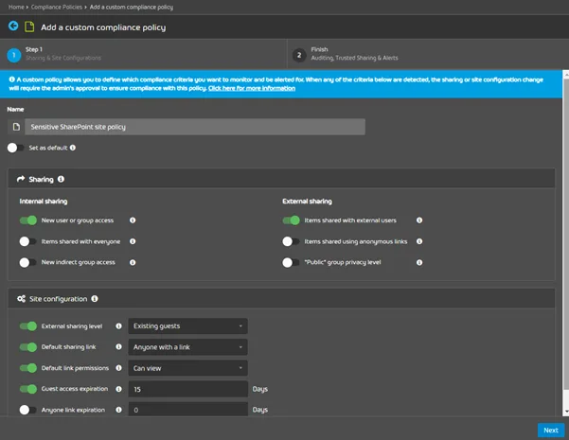Enable Items shared with everyone toggle
Image resolution: width=569 pixels, height=440 pixels.
(28, 241)
